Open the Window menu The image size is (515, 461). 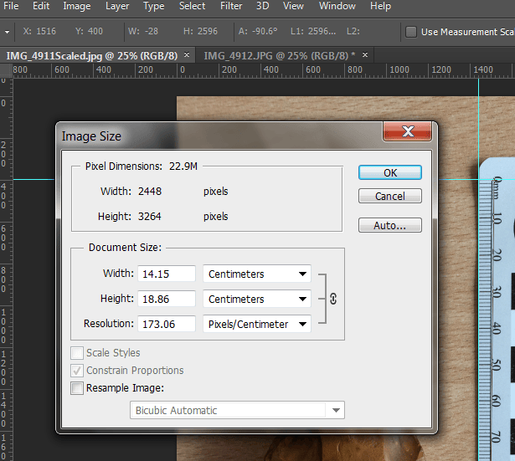[337, 6]
